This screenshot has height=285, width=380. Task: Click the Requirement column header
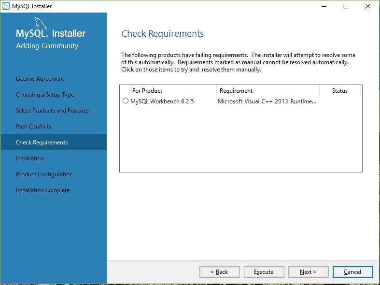236,91
